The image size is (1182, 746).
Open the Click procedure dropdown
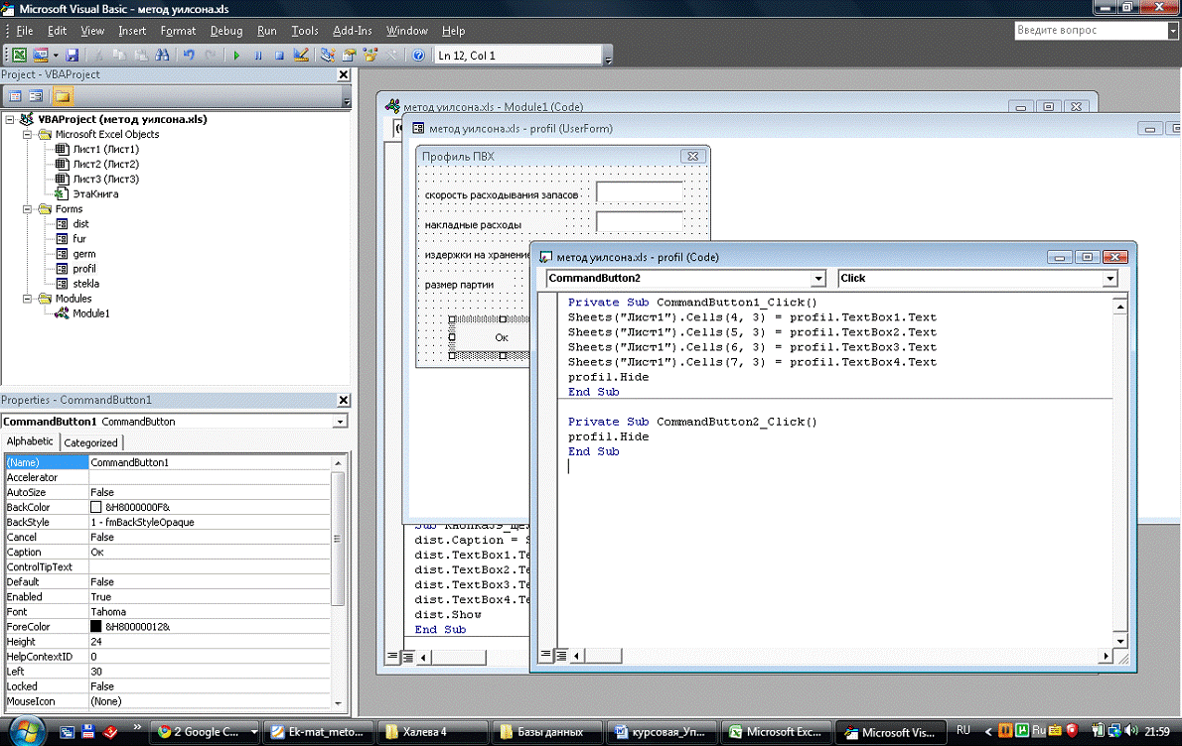[x=1109, y=279]
